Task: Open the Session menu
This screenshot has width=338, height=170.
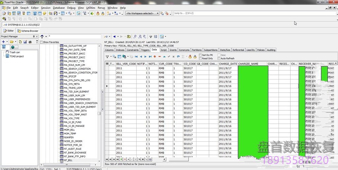Action: click(46, 8)
